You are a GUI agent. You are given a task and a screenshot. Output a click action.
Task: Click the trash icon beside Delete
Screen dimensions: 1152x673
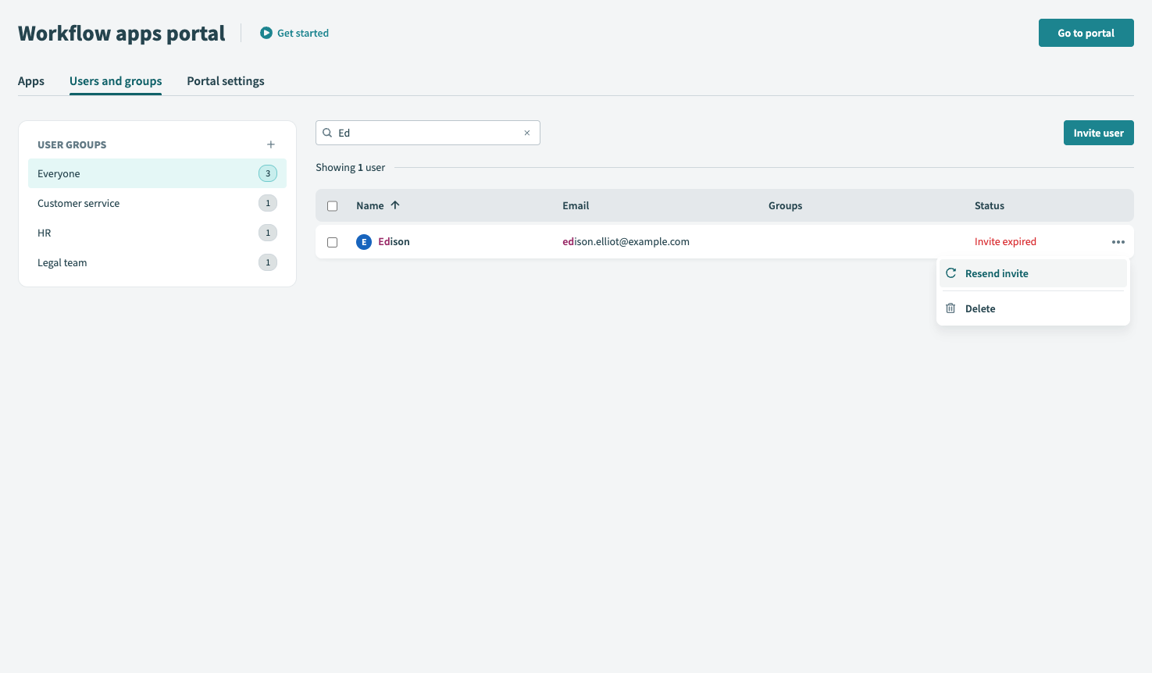tap(950, 308)
